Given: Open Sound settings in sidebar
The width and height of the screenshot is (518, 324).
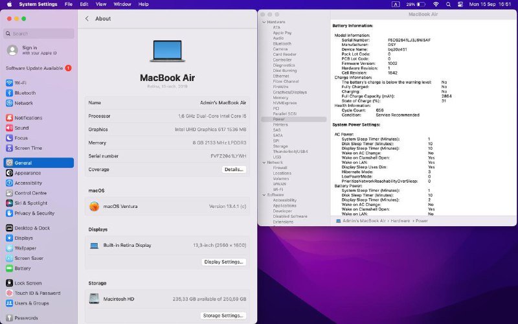Looking at the screenshot, I should click(17, 128).
